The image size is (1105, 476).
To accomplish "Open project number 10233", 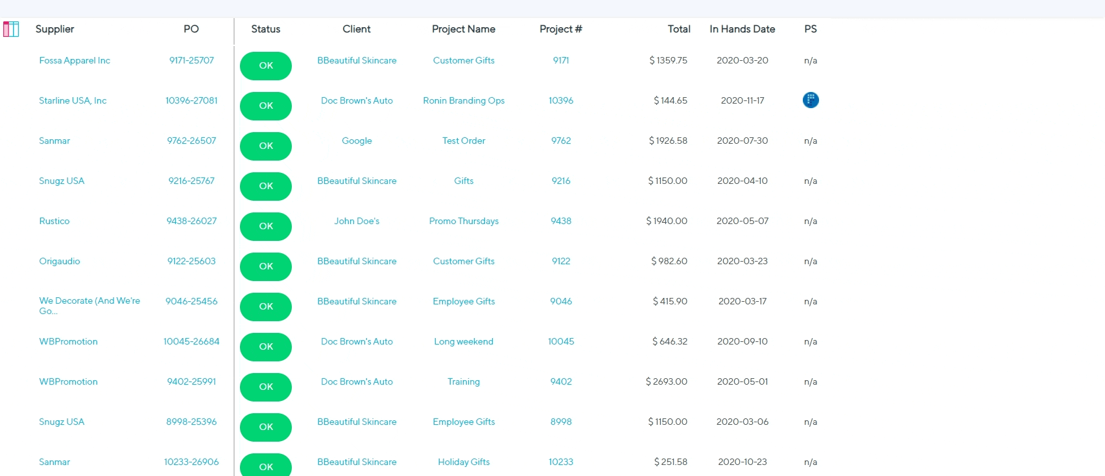I will 560,462.
